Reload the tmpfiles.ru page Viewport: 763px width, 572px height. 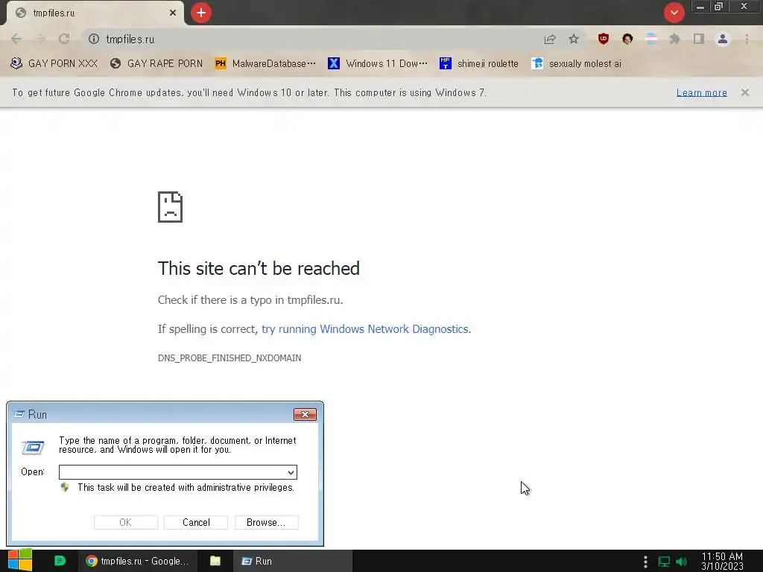(64, 39)
